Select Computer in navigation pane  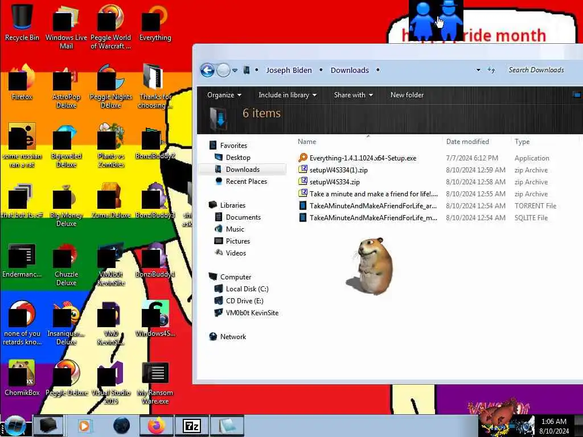(230, 277)
